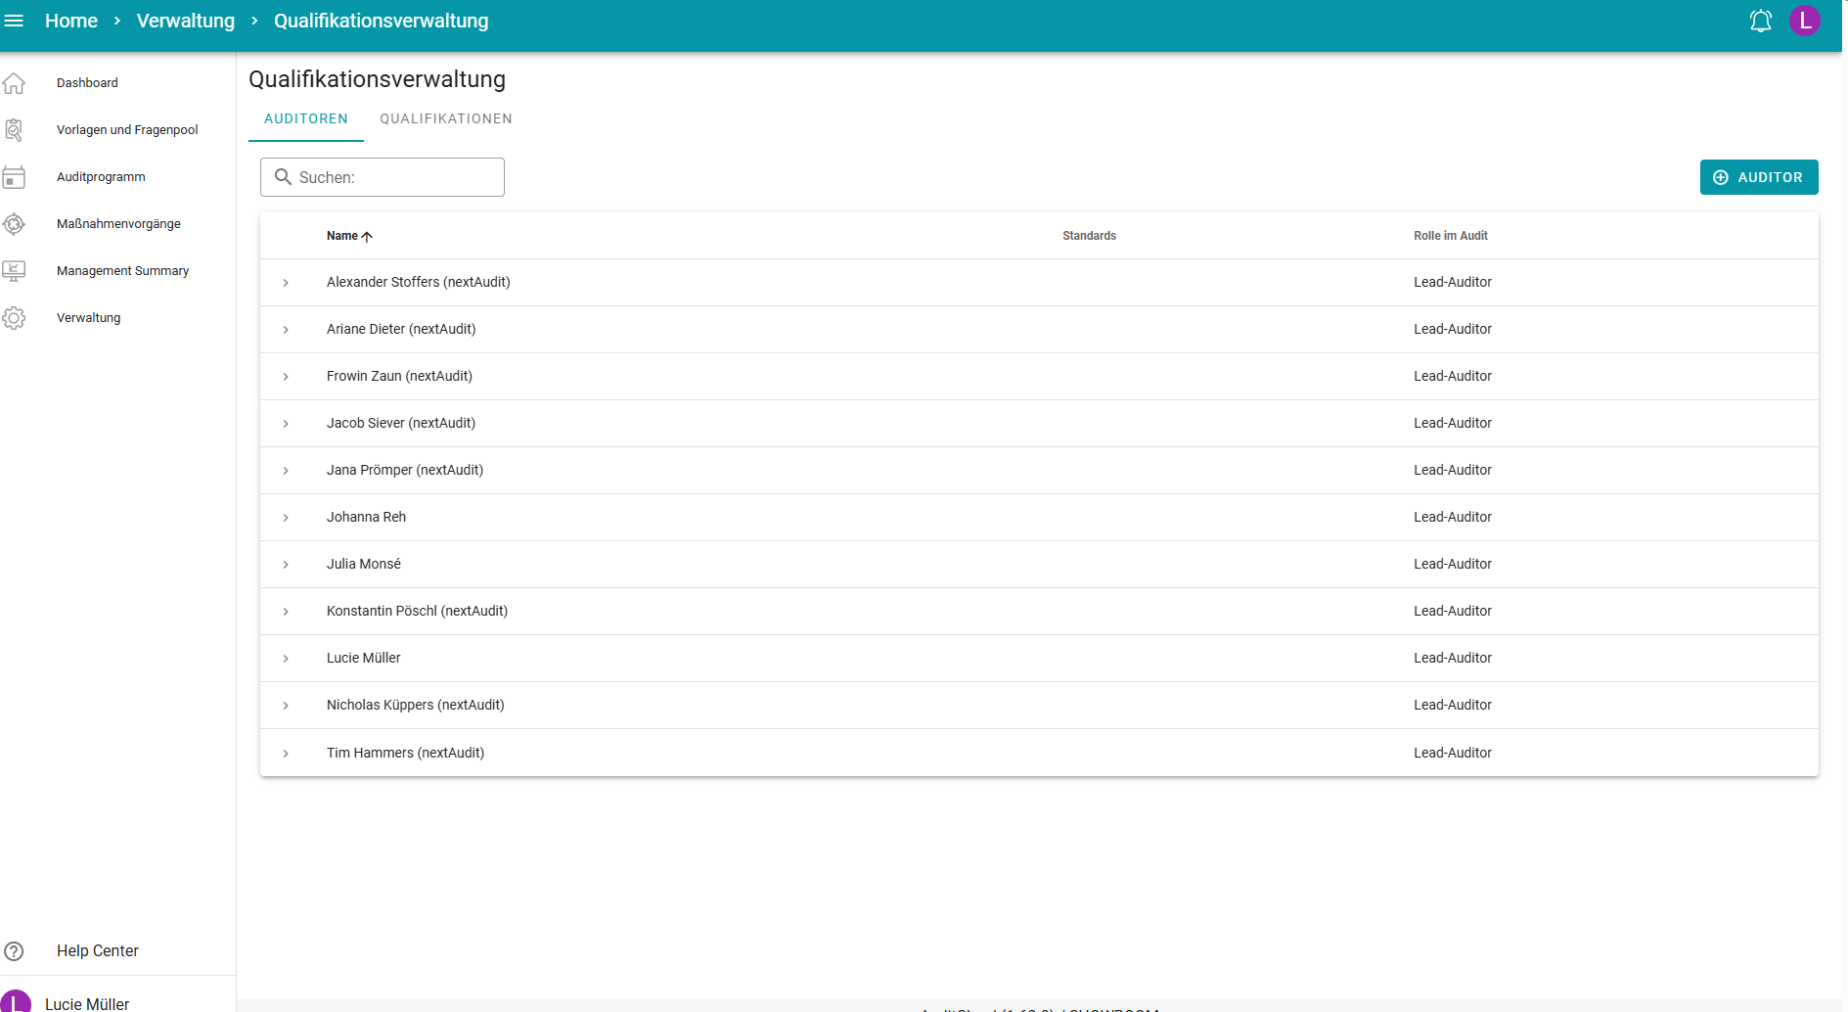Open the user avatar in top bar
Image resolution: width=1848 pixels, height=1012 pixels.
point(1804,21)
